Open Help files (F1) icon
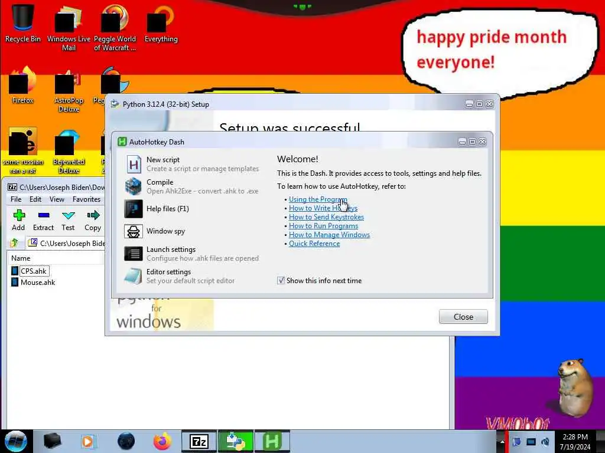605x453 pixels. point(134,209)
